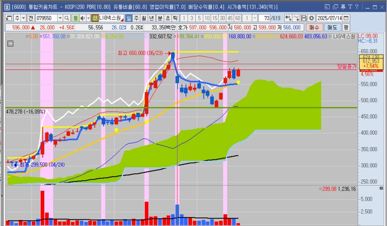Toggle the 전 button beside stock code
Screen dimensions: 387x226
(31, 18)
